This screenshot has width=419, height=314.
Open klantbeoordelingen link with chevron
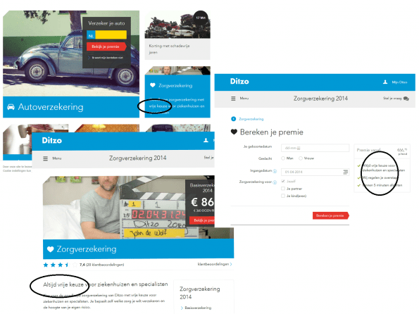(215, 264)
